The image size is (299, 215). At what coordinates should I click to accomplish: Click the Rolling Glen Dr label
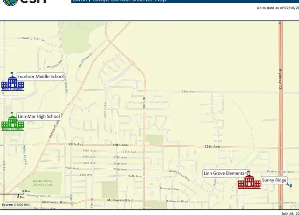33,39
